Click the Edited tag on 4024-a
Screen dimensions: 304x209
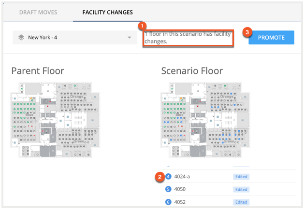coord(241,177)
